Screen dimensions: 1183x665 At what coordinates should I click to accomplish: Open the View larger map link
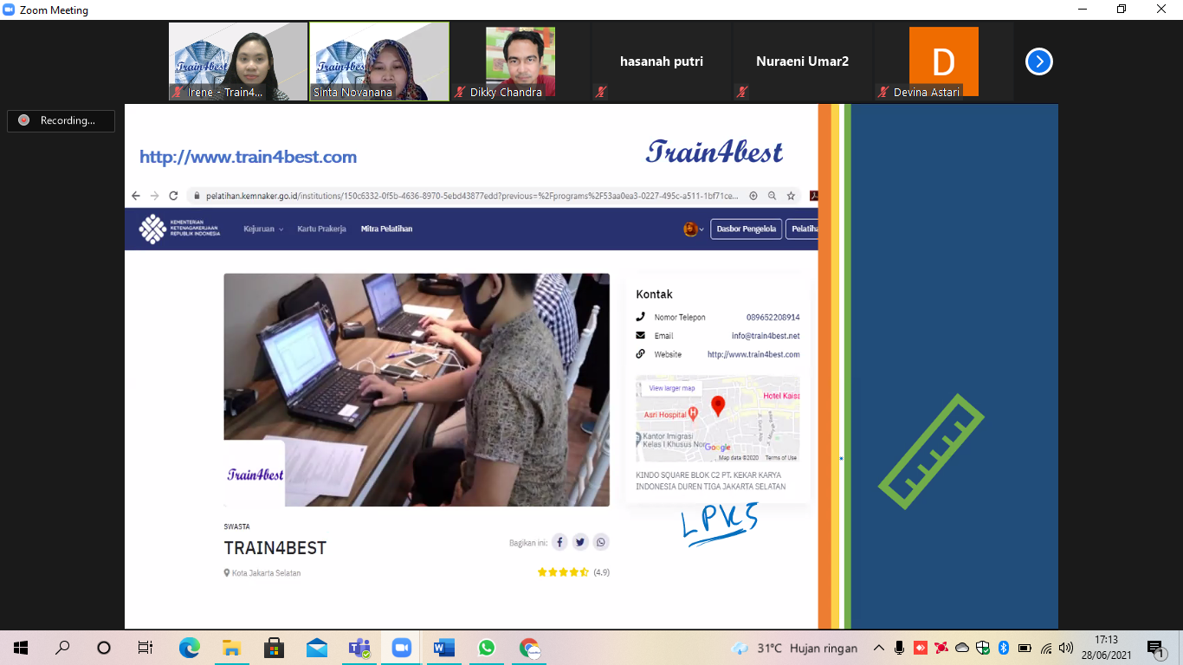pyautogui.click(x=672, y=388)
